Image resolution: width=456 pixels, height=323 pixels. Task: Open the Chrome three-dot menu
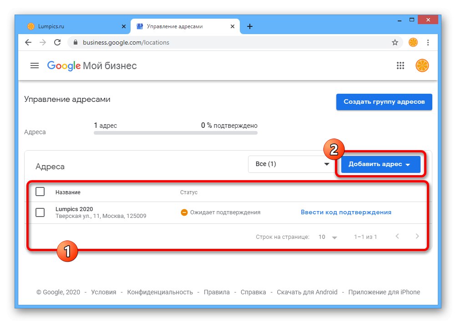[428, 42]
